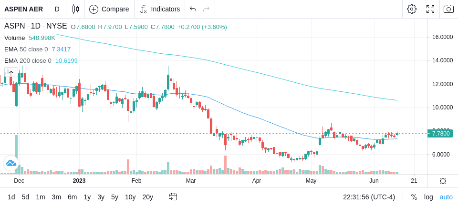Open timezone menu showing UTC-4
The height and width of the screenshot is (206, 458).
point(369,197)
